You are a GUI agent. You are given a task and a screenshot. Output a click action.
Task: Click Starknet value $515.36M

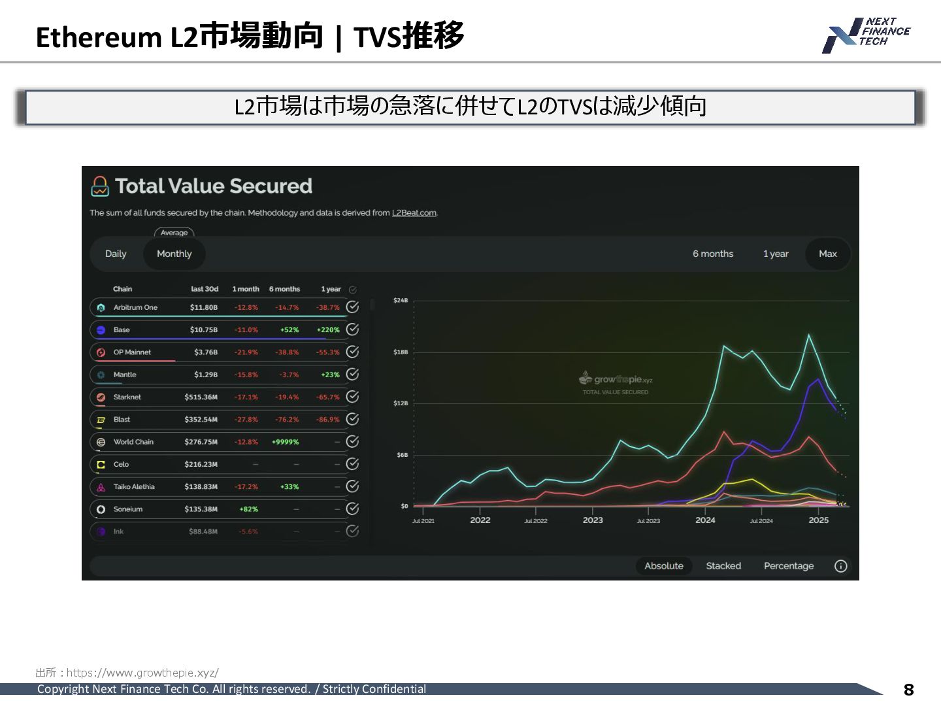click(x=201, y=397)
